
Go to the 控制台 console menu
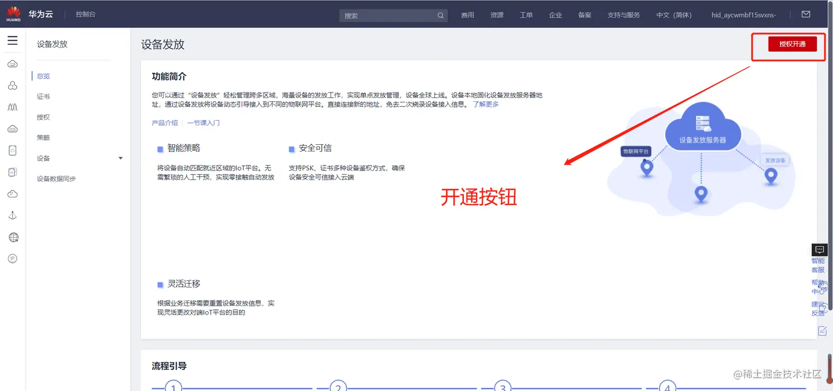pos(85,14)
